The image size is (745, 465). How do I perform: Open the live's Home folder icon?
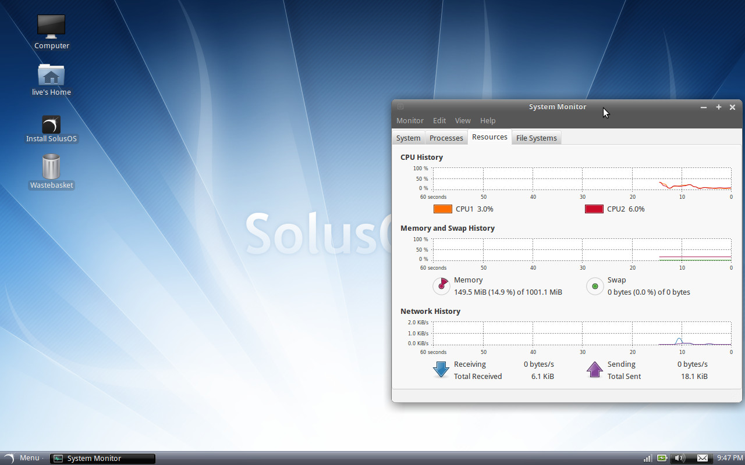coord(51,74)
